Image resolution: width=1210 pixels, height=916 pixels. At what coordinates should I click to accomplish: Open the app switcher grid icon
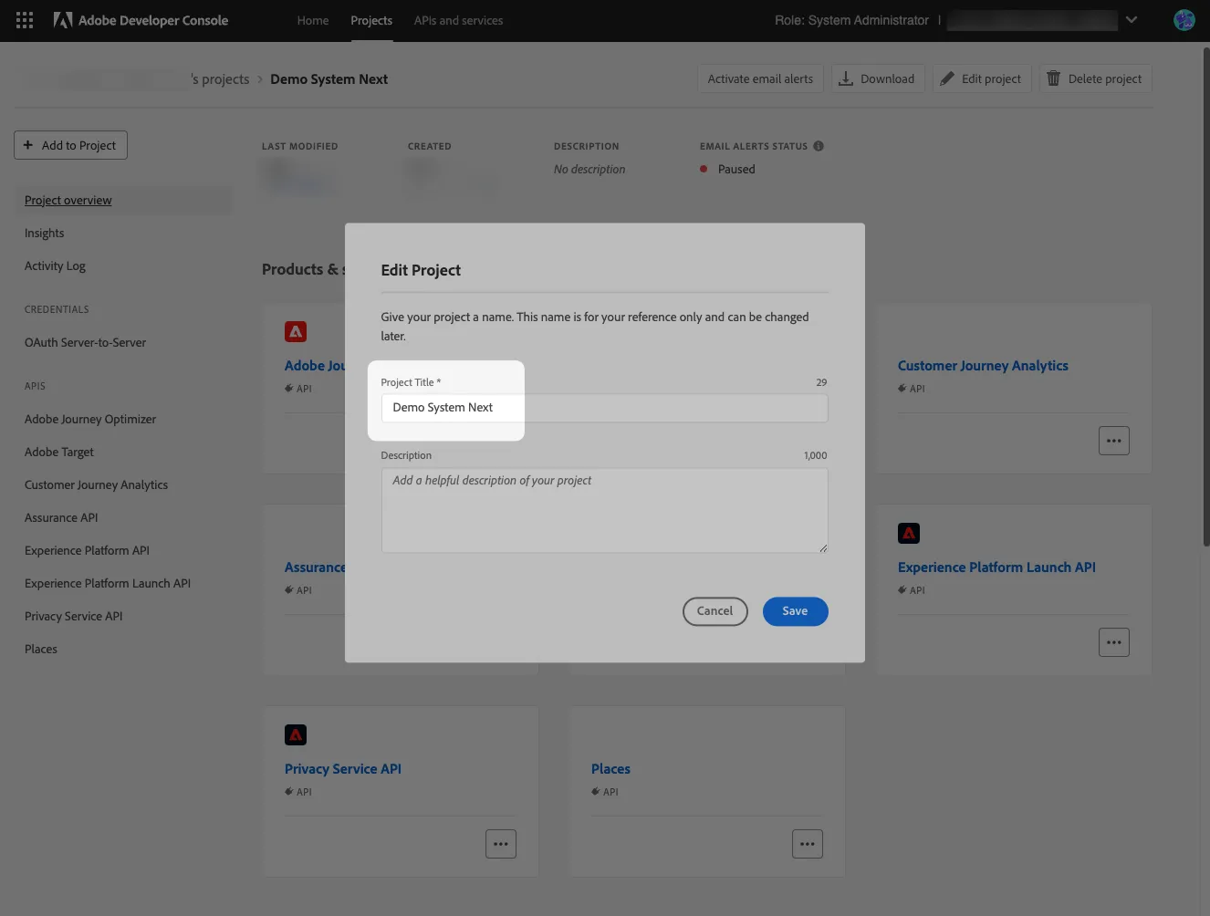click(25, 20)
